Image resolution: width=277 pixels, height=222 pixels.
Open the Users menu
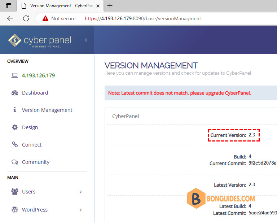click(29, 192)
